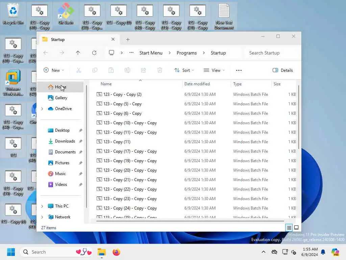Click the Rename icon in the toolbar
346x260 pixels.
(127, 70)
